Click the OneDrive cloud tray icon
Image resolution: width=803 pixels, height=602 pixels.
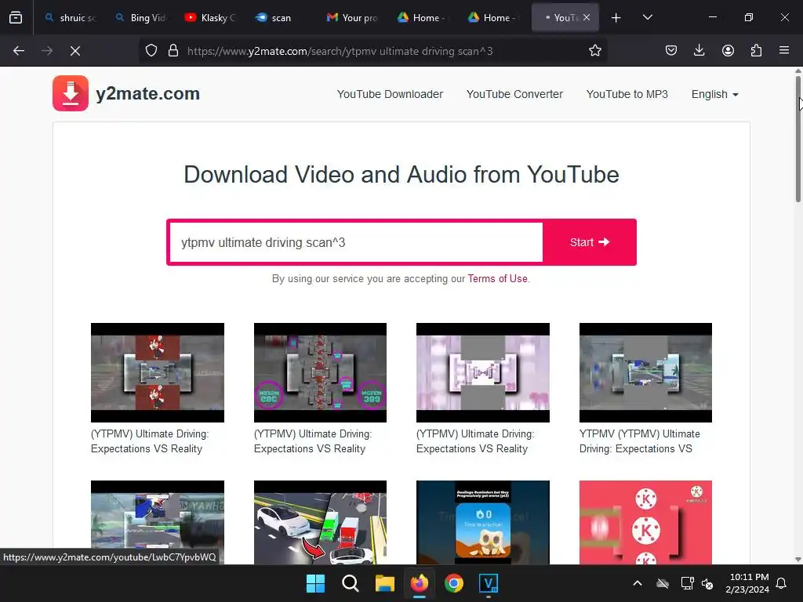(663, 583)
